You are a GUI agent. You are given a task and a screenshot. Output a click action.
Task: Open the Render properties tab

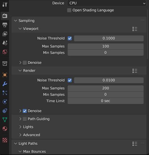5,16
